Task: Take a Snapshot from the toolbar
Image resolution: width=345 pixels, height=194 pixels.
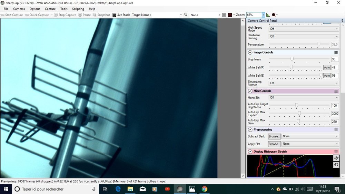Action: [101, 15]
